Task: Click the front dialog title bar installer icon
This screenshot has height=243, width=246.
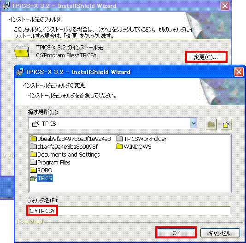Action: click(x=20, y=72)
